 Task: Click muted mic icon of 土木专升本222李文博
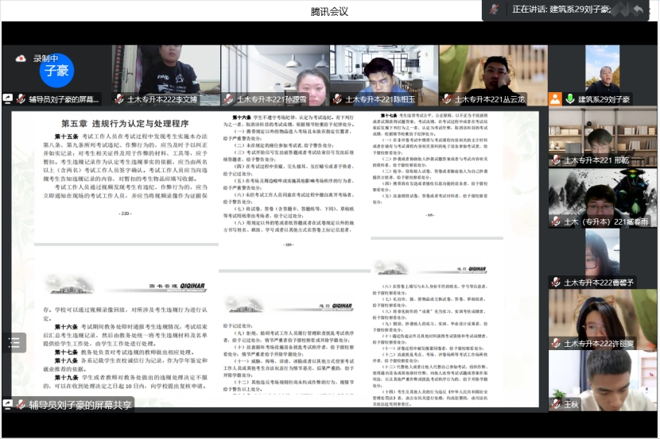click(120, 100)
